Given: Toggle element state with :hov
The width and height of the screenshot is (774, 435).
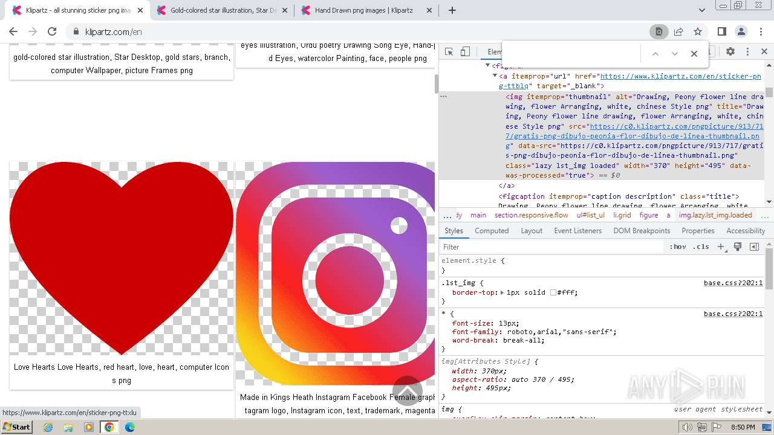Looking at the screenshot, I should [x=678, y=246].
